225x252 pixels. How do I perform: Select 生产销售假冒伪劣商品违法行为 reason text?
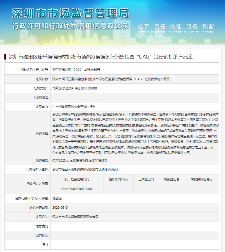tap(74, 107)
